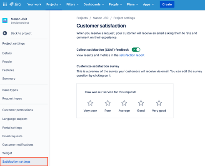Expand the Filters dropdown

coord(72,5)
